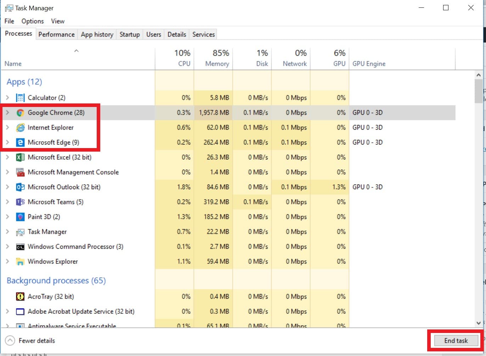Switch to the App history tab
Image resolution: width=486 pixels, height=356 pixels.
(97, 34)
